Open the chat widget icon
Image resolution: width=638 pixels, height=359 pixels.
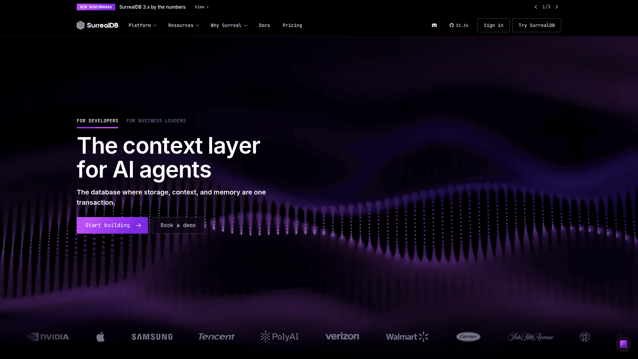tap(623, 344)
